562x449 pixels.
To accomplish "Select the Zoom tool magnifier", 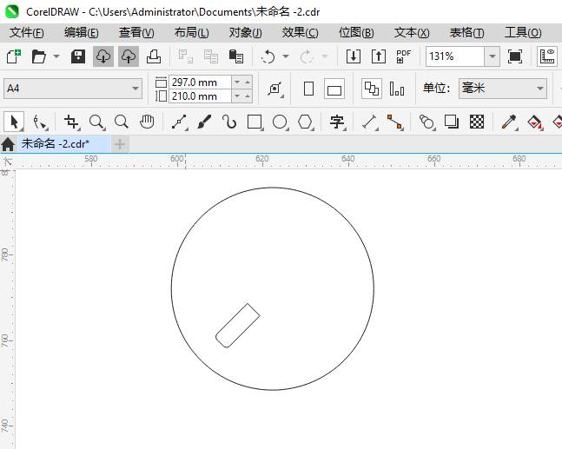I will point(96,122).
